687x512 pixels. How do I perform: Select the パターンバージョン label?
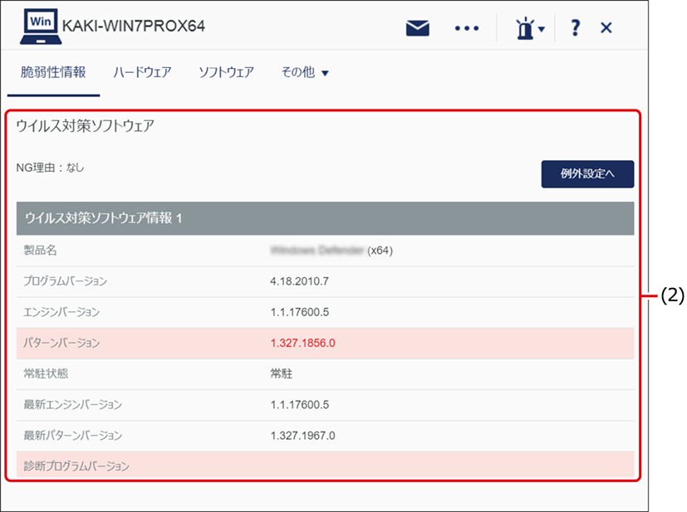[x=61, y=343]
